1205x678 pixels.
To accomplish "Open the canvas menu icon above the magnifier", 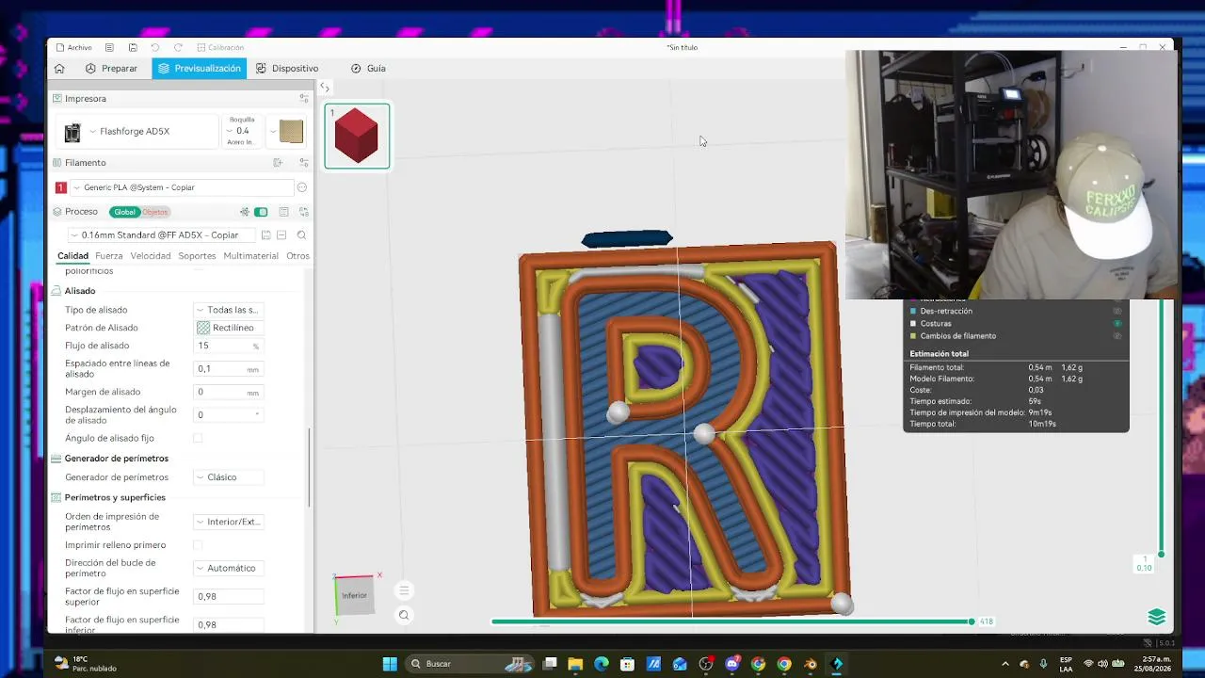I will (x=404, y=590).
